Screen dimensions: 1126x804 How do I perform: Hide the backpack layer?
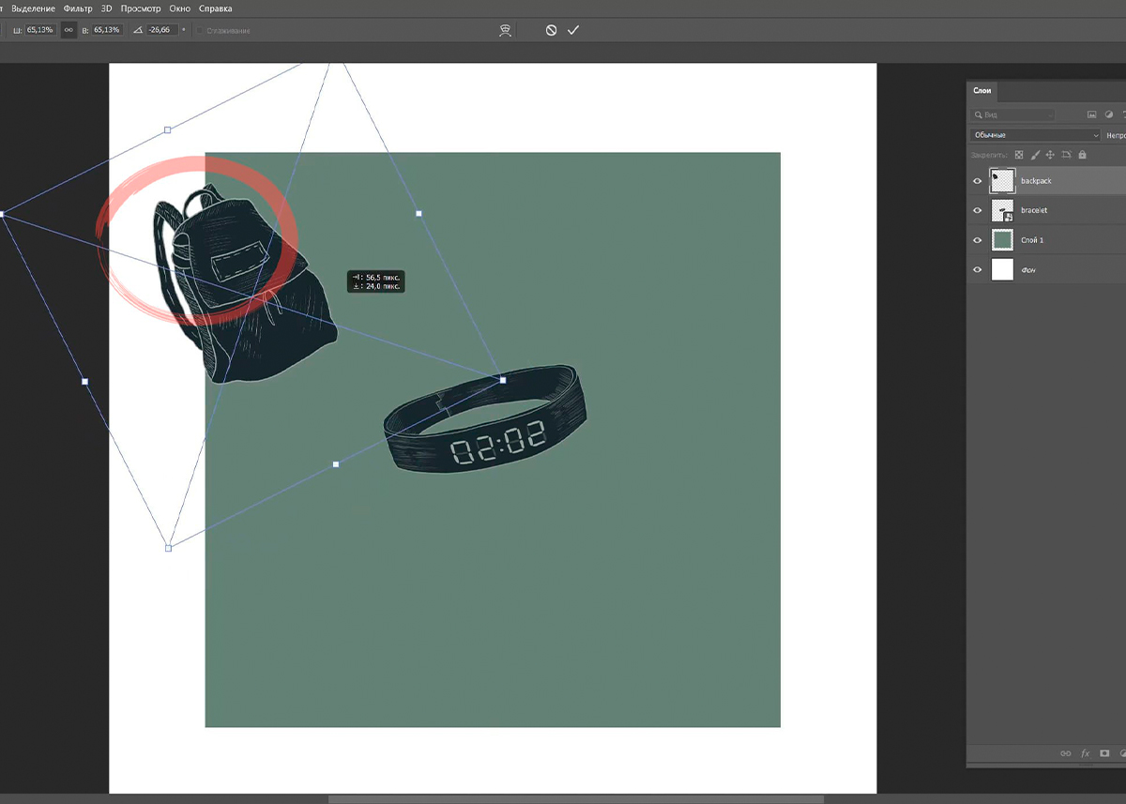(x=978, y=181)
